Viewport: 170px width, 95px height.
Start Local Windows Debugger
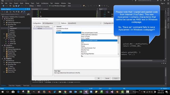(58, 6)
